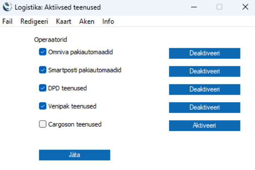Click the Cargoson teenused label

(75, 124)
